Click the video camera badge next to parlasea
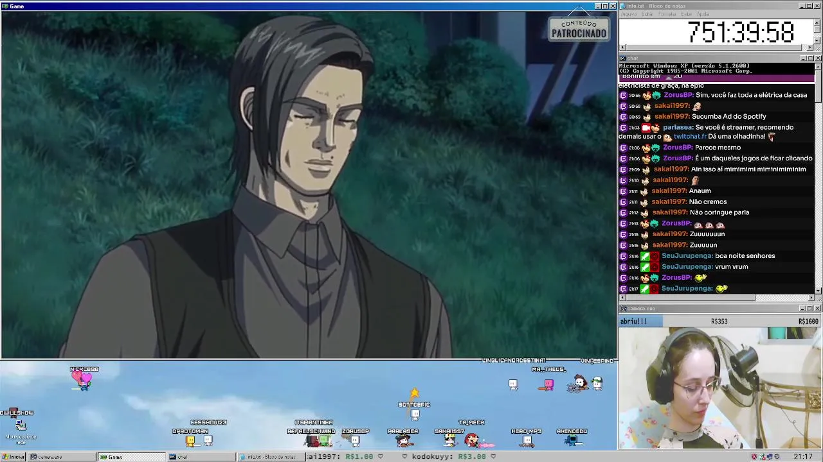This screenshot has height=462, width=823. (x=646, y=128)
